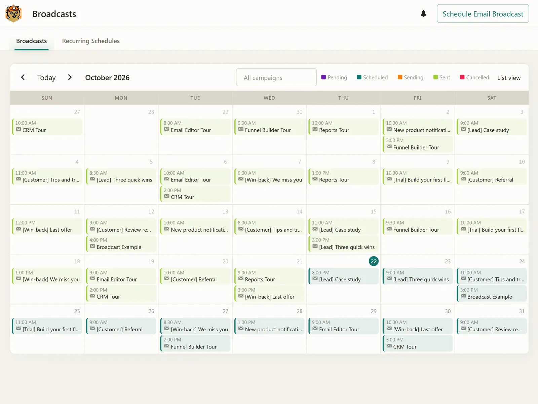Image resolution: width=538 pixels, height=404 pixels.
Task: Click envelope icon of [Customer] Referral on 26th
Action: [92, 329]
